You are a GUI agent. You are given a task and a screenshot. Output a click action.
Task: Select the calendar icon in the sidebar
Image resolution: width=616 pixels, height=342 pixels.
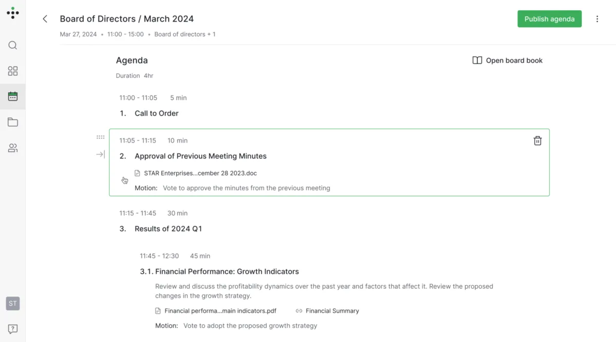coord(13,96)
